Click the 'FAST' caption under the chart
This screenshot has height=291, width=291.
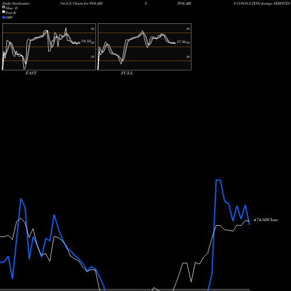(x=31, y=73)
